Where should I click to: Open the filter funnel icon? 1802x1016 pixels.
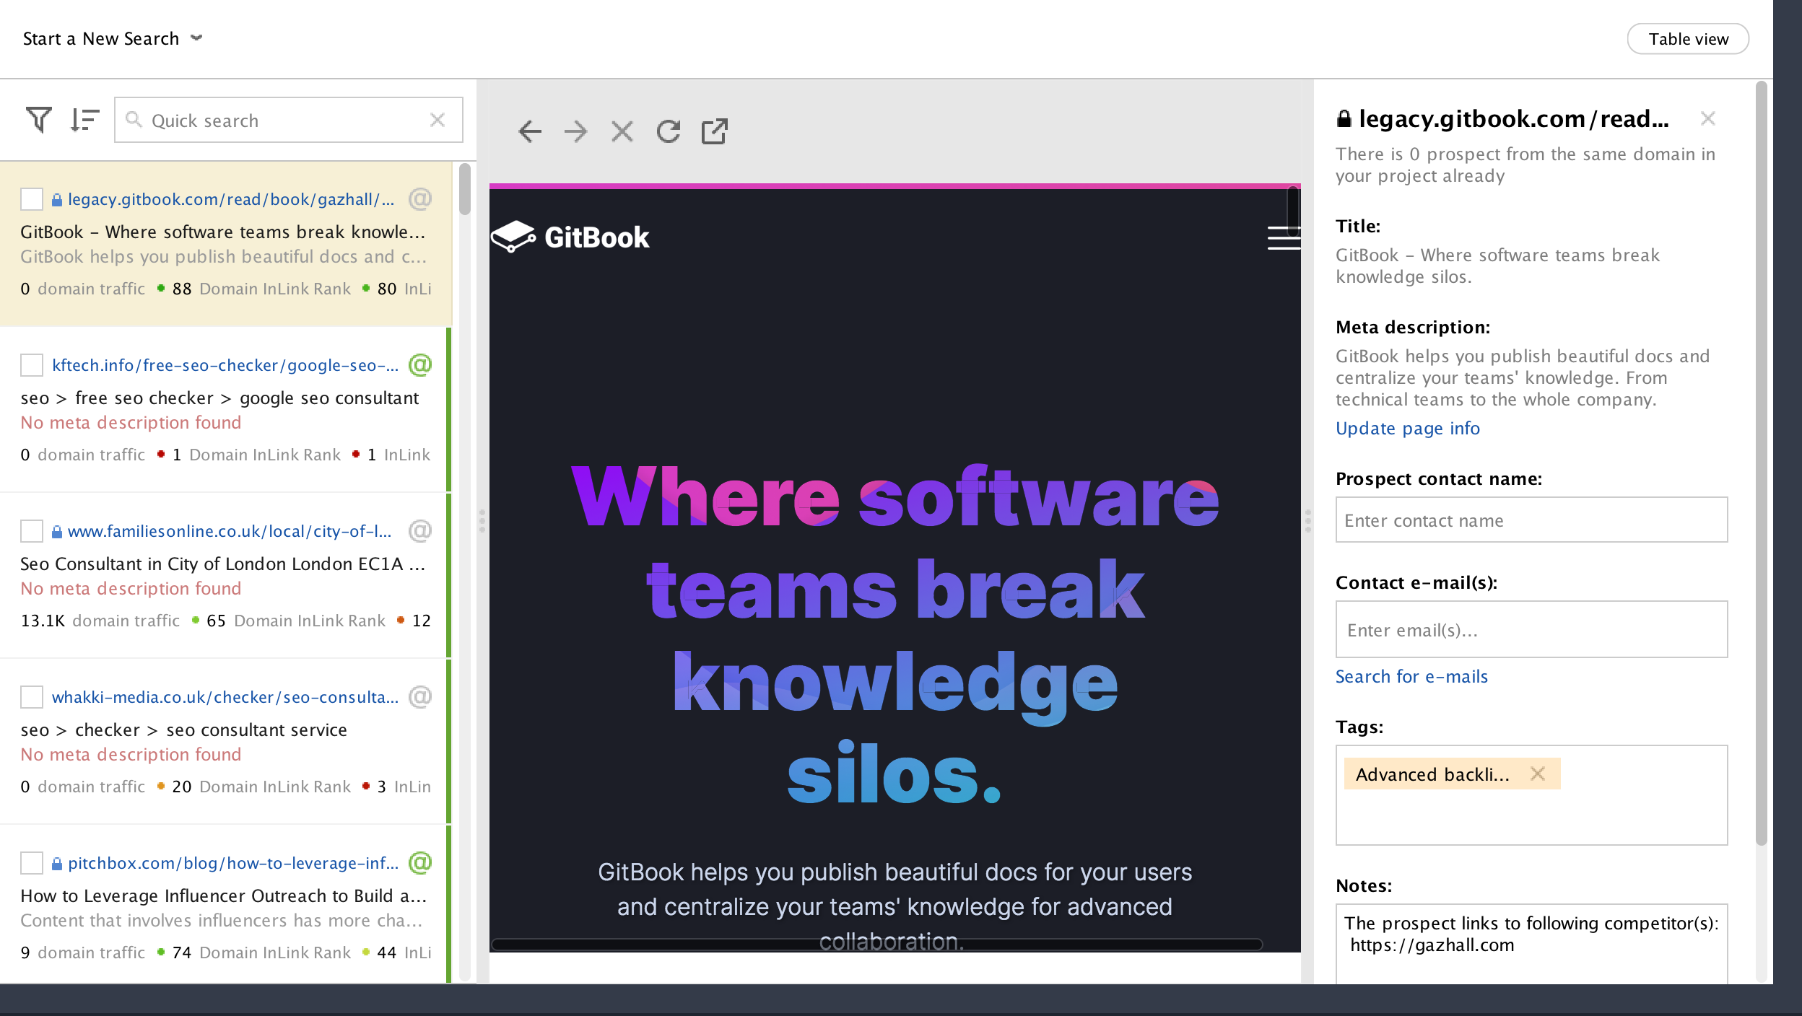click(x=39, y=120)
